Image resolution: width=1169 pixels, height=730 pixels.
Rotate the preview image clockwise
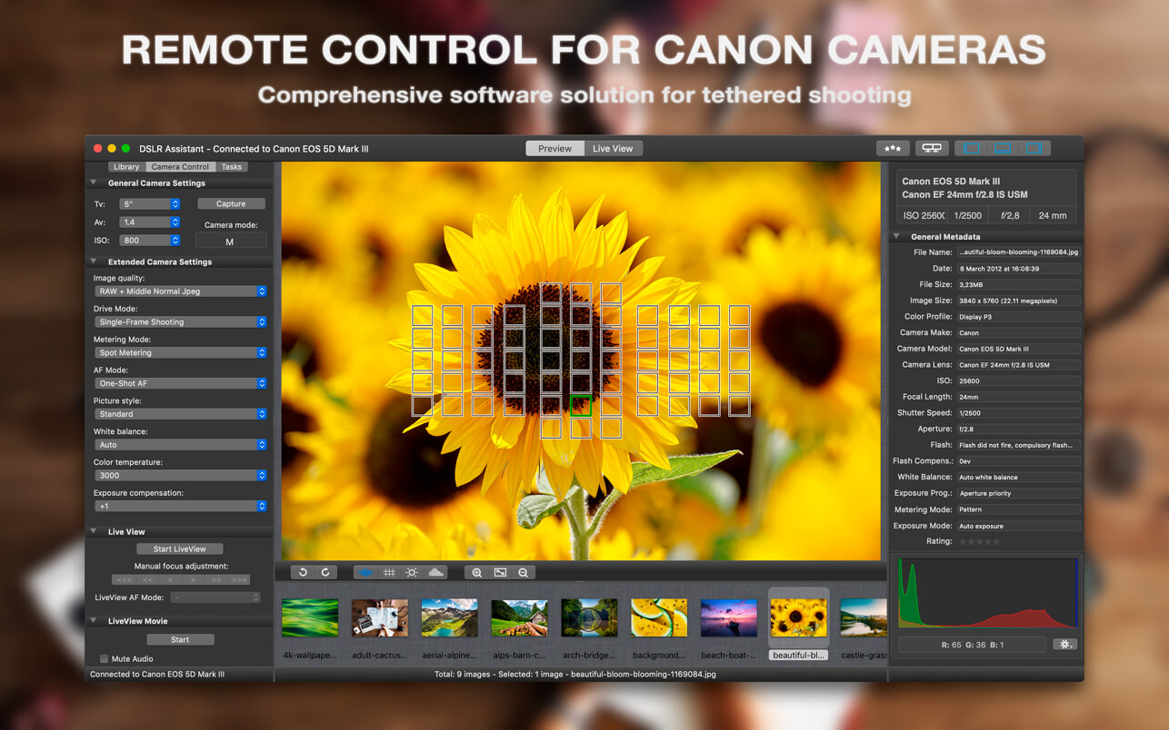325,572
